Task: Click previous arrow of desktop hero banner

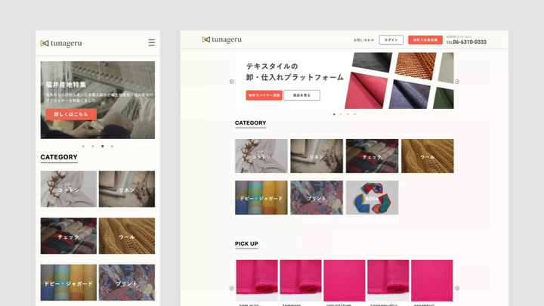Action: point(232,82)
